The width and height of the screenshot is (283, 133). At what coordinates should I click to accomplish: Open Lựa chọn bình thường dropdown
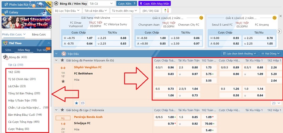239,54
